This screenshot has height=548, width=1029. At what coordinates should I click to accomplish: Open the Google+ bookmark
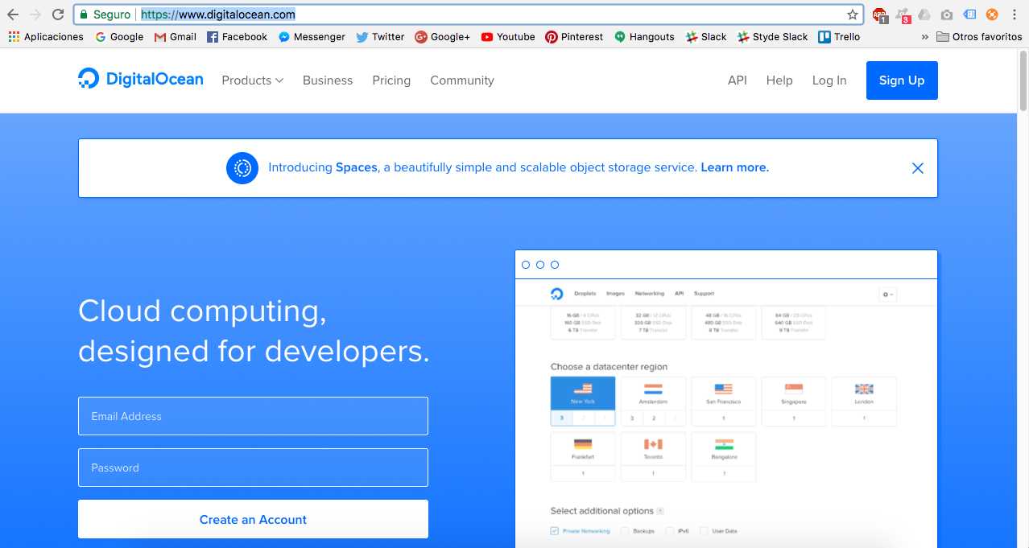pos(442,37)
